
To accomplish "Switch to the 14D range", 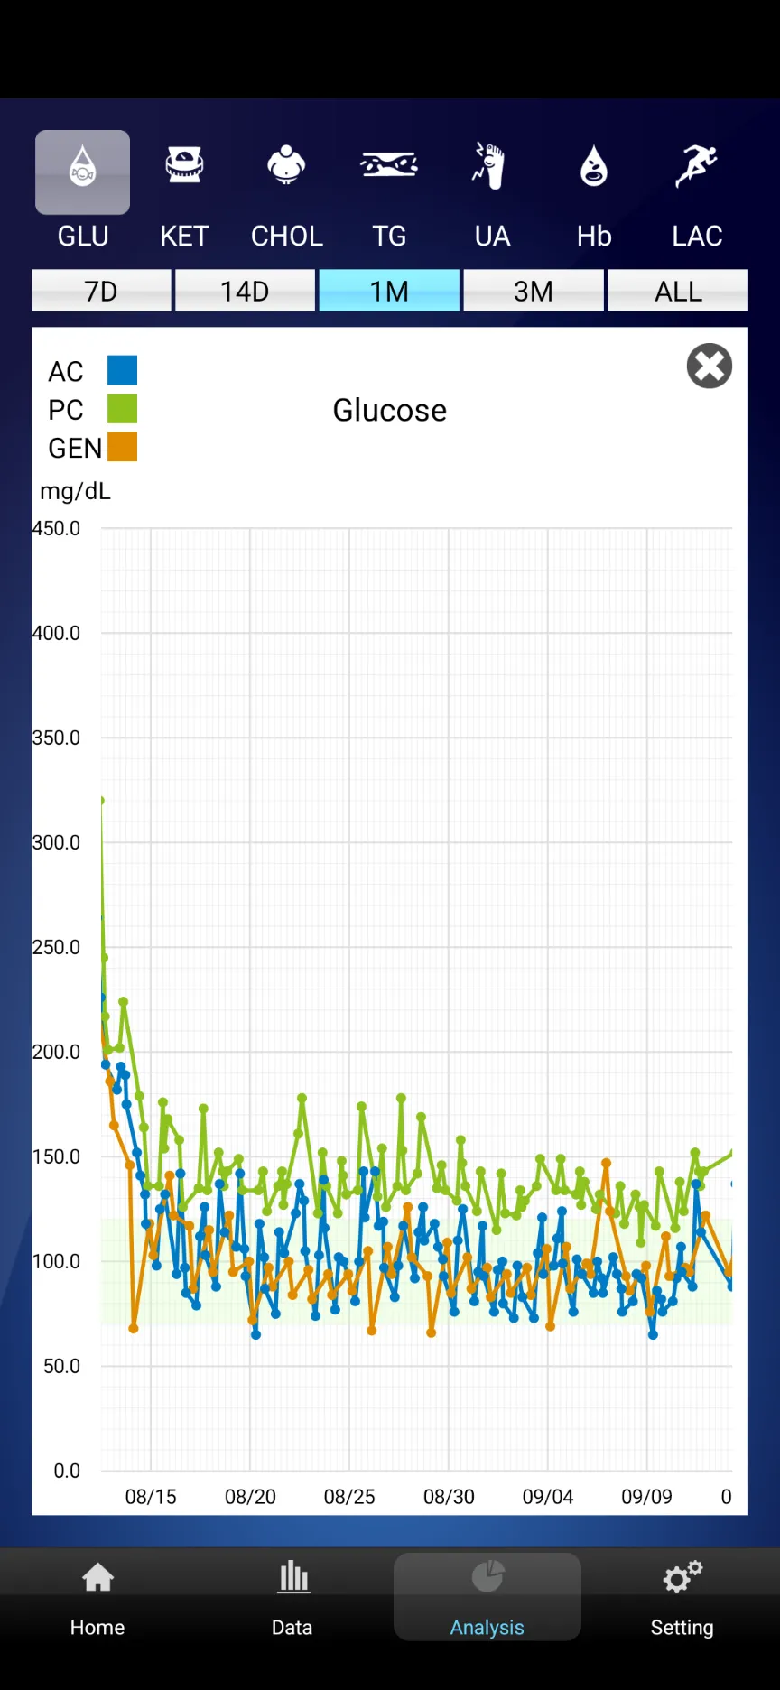I will click(245, 291).
